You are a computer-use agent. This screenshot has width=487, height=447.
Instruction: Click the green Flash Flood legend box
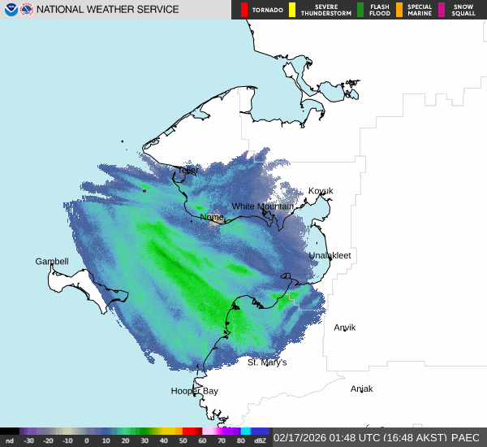pos(360,10)
